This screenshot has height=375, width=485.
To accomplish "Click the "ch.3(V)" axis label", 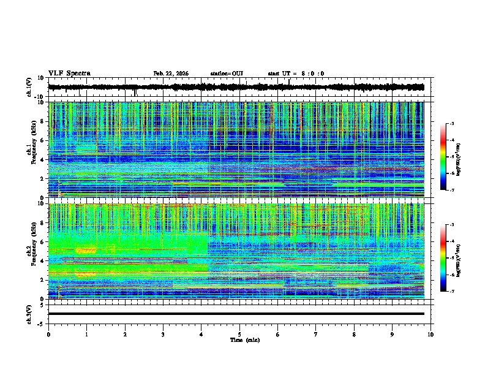I will pyautogui.click(x=29, y=314).
